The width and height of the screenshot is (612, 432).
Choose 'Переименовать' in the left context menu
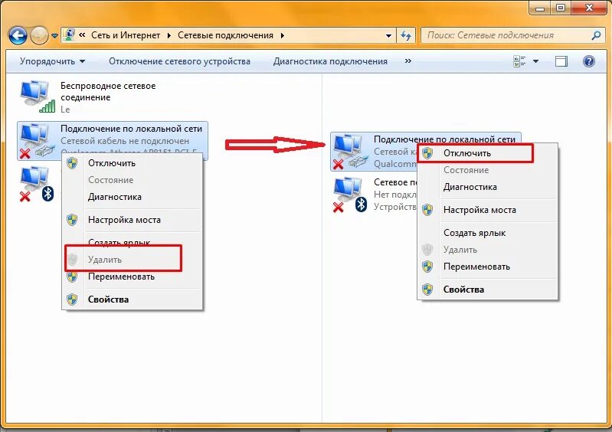pos(133,277)
